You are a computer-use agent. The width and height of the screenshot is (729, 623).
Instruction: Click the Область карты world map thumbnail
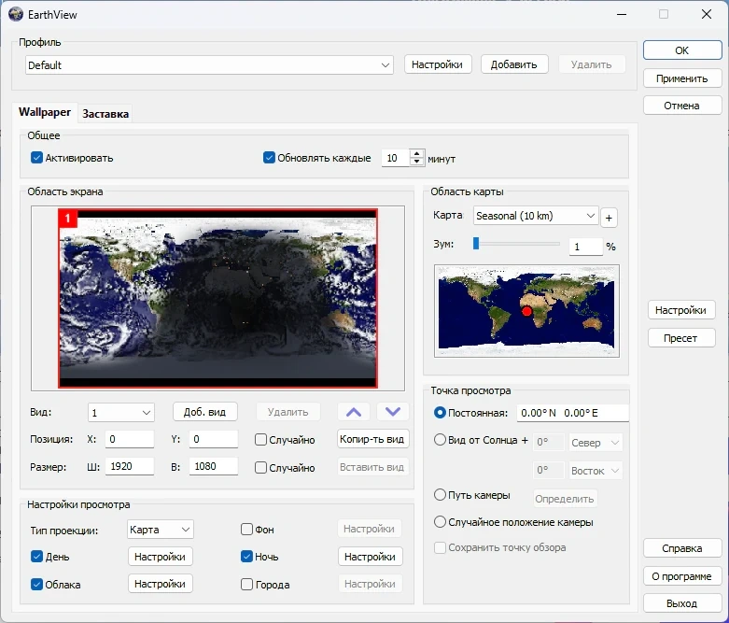tap(526, 311)
